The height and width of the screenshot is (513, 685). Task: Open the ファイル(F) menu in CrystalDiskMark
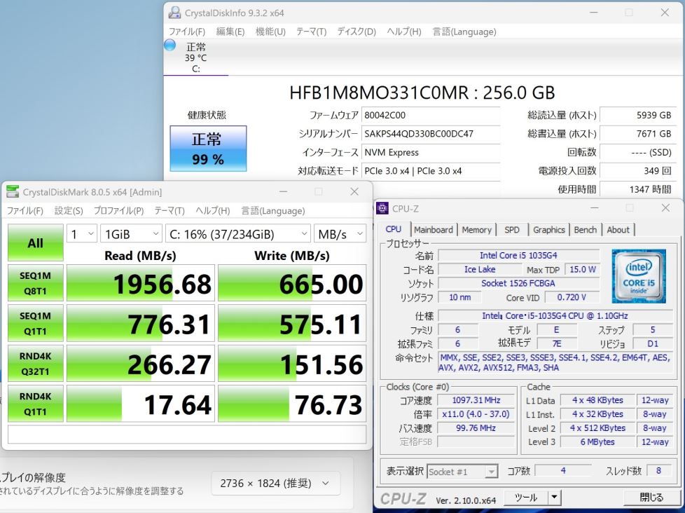pos(25,211)
